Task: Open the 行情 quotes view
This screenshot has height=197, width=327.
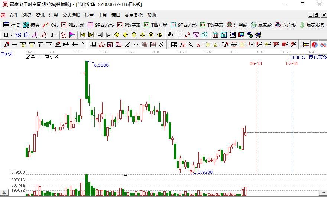Action: [x=12, y=25]
